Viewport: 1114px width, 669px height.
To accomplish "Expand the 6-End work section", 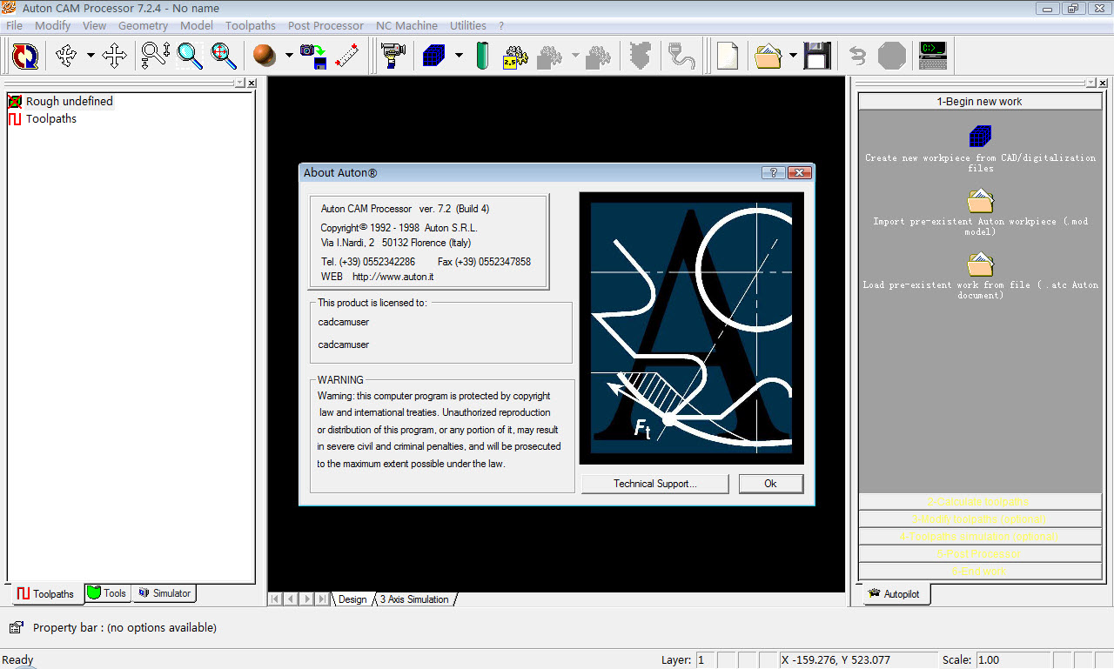I will (980, 572).
